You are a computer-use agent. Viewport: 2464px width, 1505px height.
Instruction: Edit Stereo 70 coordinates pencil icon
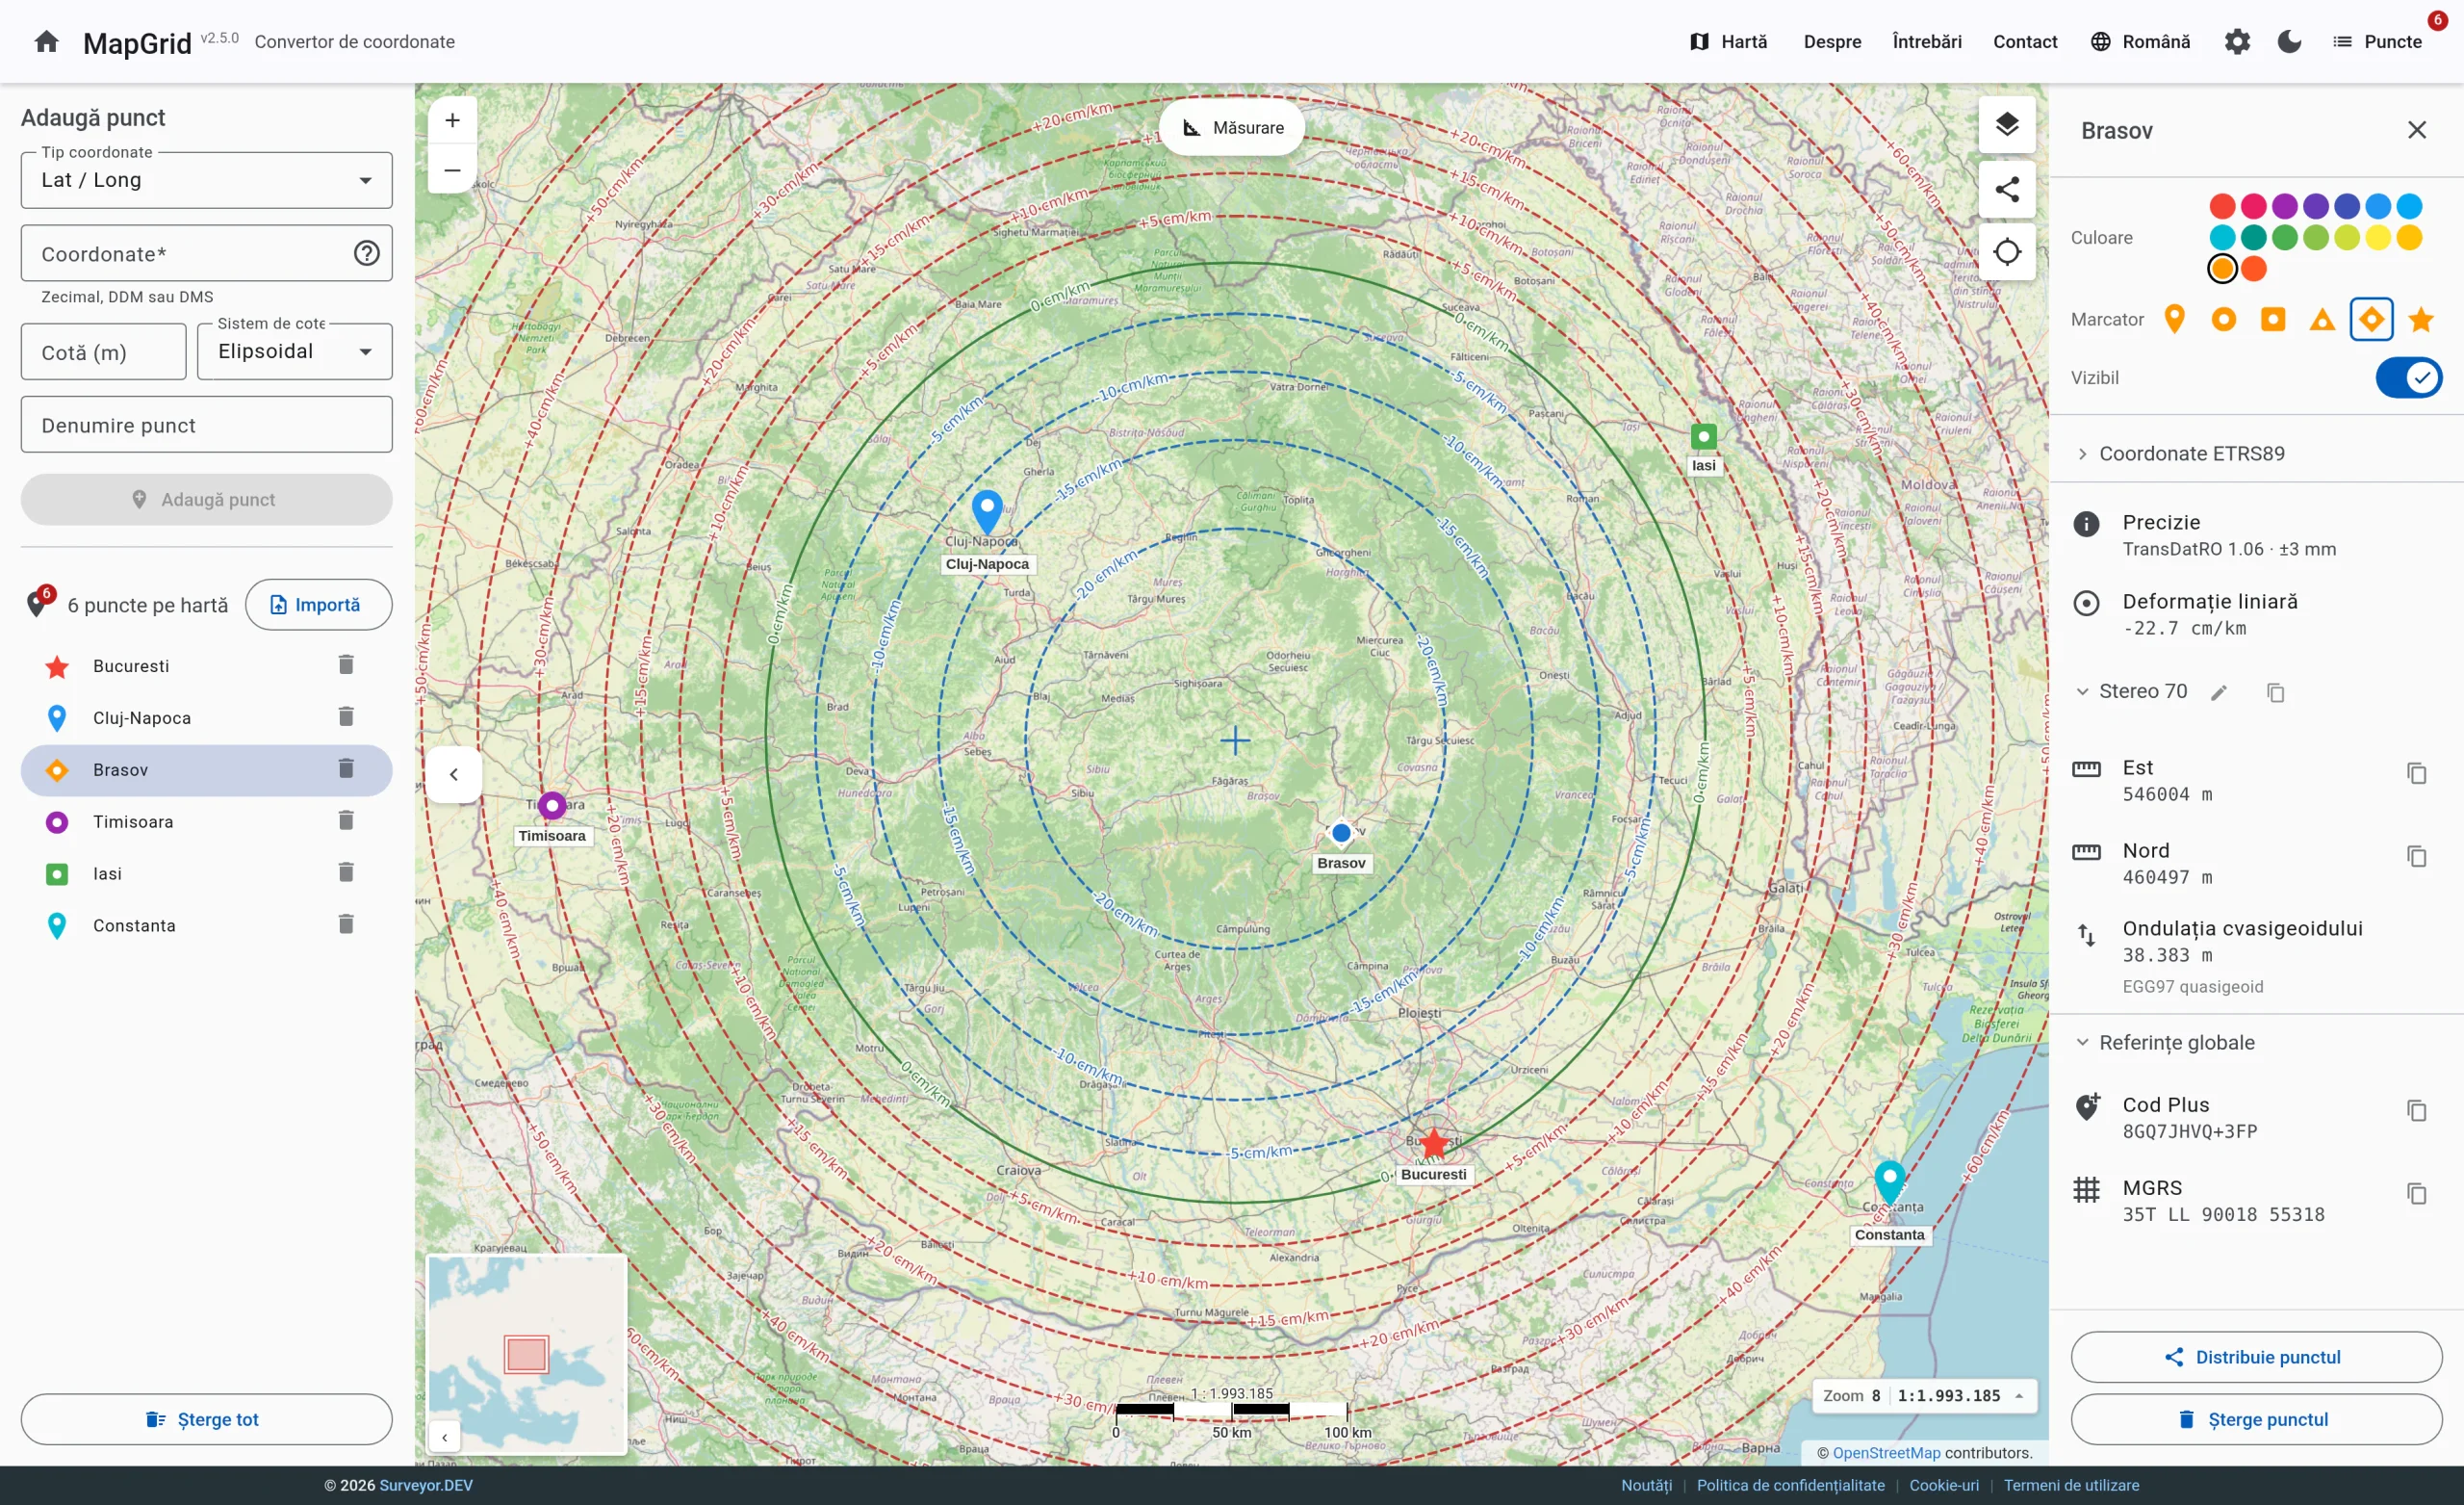(2218, 692)
